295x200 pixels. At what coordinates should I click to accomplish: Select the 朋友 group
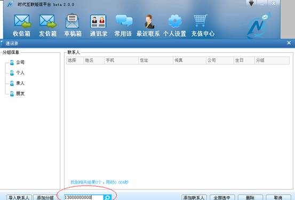coord(17,93)
